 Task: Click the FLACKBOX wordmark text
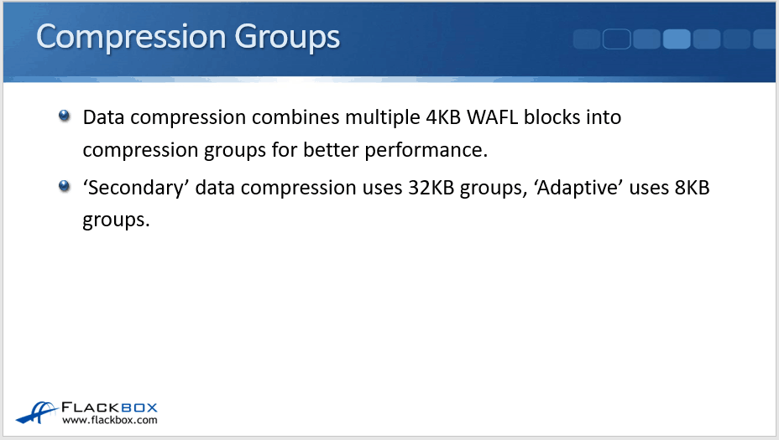point(110,407)
